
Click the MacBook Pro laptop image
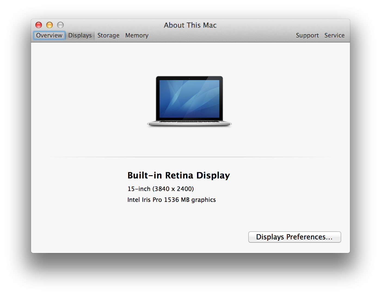[x=189, y=101]
